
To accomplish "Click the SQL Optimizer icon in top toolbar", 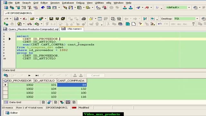I will coord(29,7).
